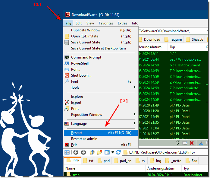Click the Back arrow button
This screenshot has width=210, height=178.
click(76, 152)
